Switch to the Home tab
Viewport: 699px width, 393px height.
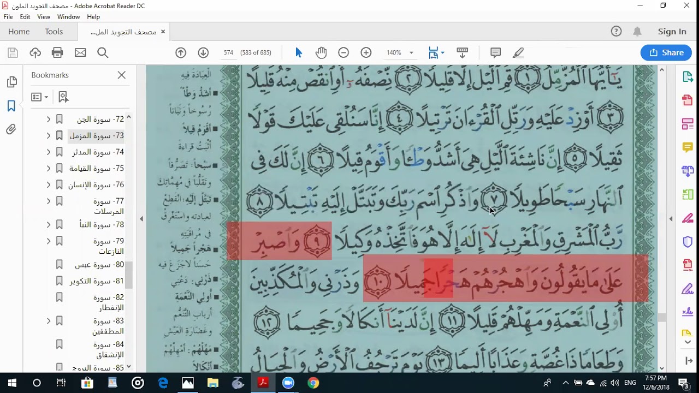19,32
